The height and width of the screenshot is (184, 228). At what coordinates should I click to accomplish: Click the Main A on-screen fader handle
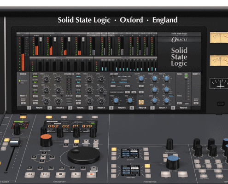(186, 75)
